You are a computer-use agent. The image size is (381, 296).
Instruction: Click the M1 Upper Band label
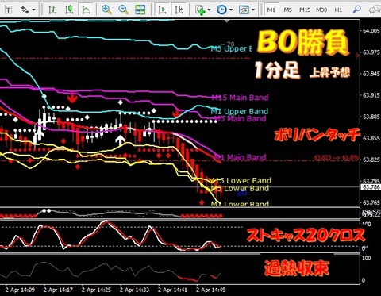click(240, 111)
